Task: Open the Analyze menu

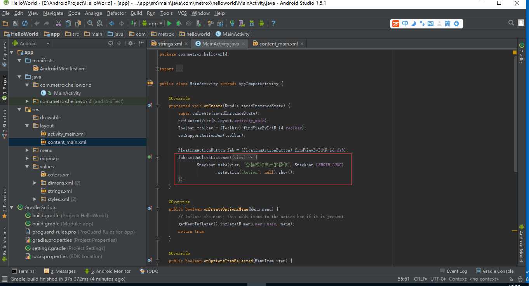Action: pos(93,13)
